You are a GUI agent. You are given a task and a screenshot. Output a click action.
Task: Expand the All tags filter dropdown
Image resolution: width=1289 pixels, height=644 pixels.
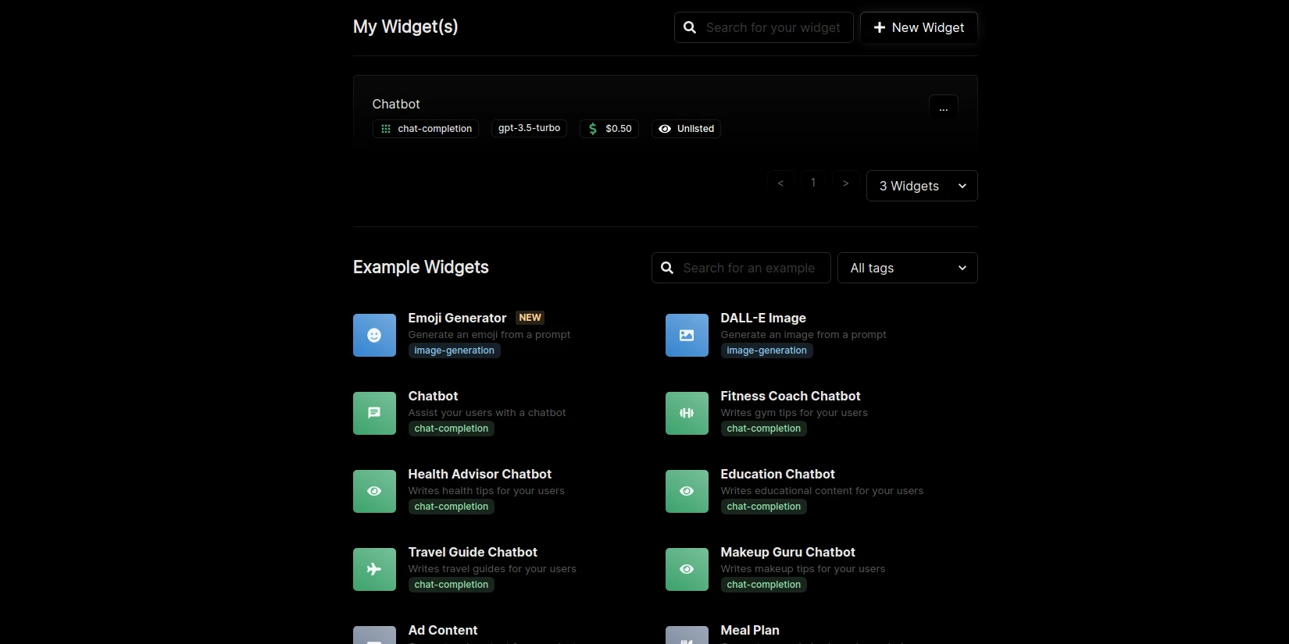click(907, 268)
